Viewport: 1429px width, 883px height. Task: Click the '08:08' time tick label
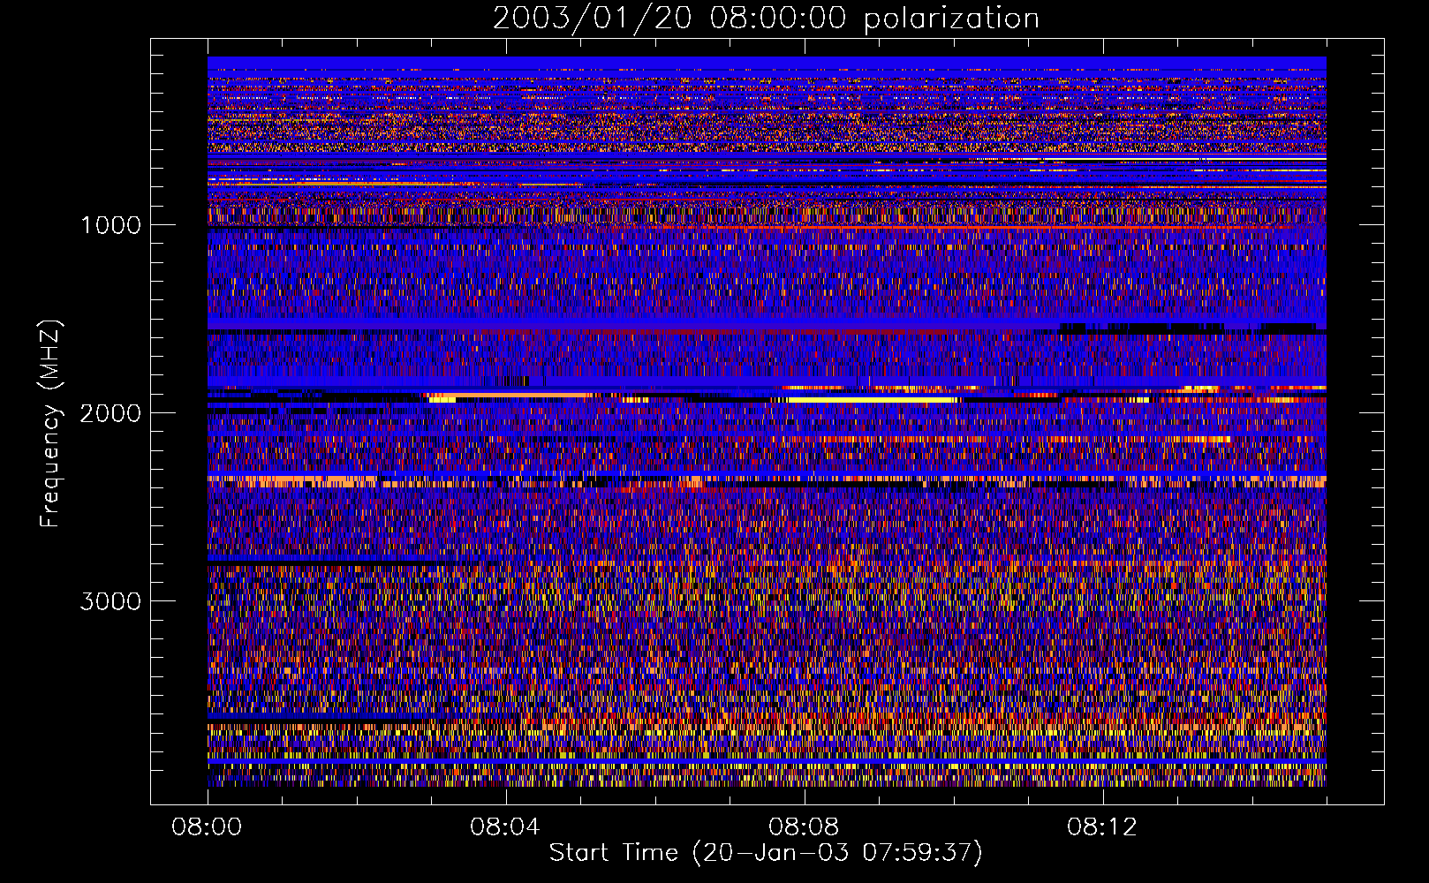[x=804, y=827]
